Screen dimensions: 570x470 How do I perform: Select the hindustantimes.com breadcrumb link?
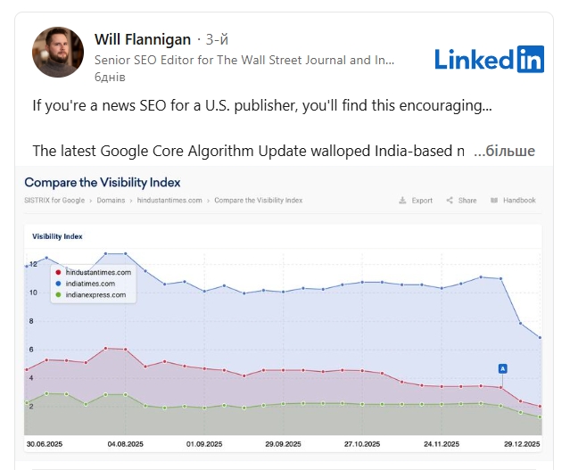(x=169, y=201)
